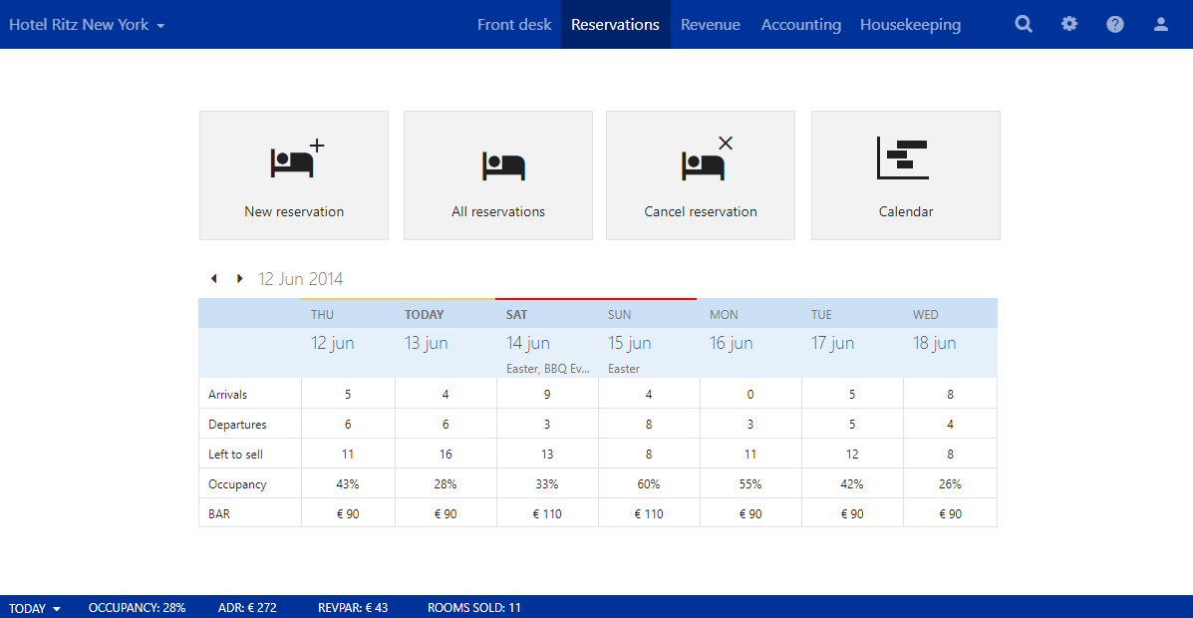The width and height of the screenshot is (1193, 618).
Task: Click the New reservation bed icon
Action: [x=296, y=159]
